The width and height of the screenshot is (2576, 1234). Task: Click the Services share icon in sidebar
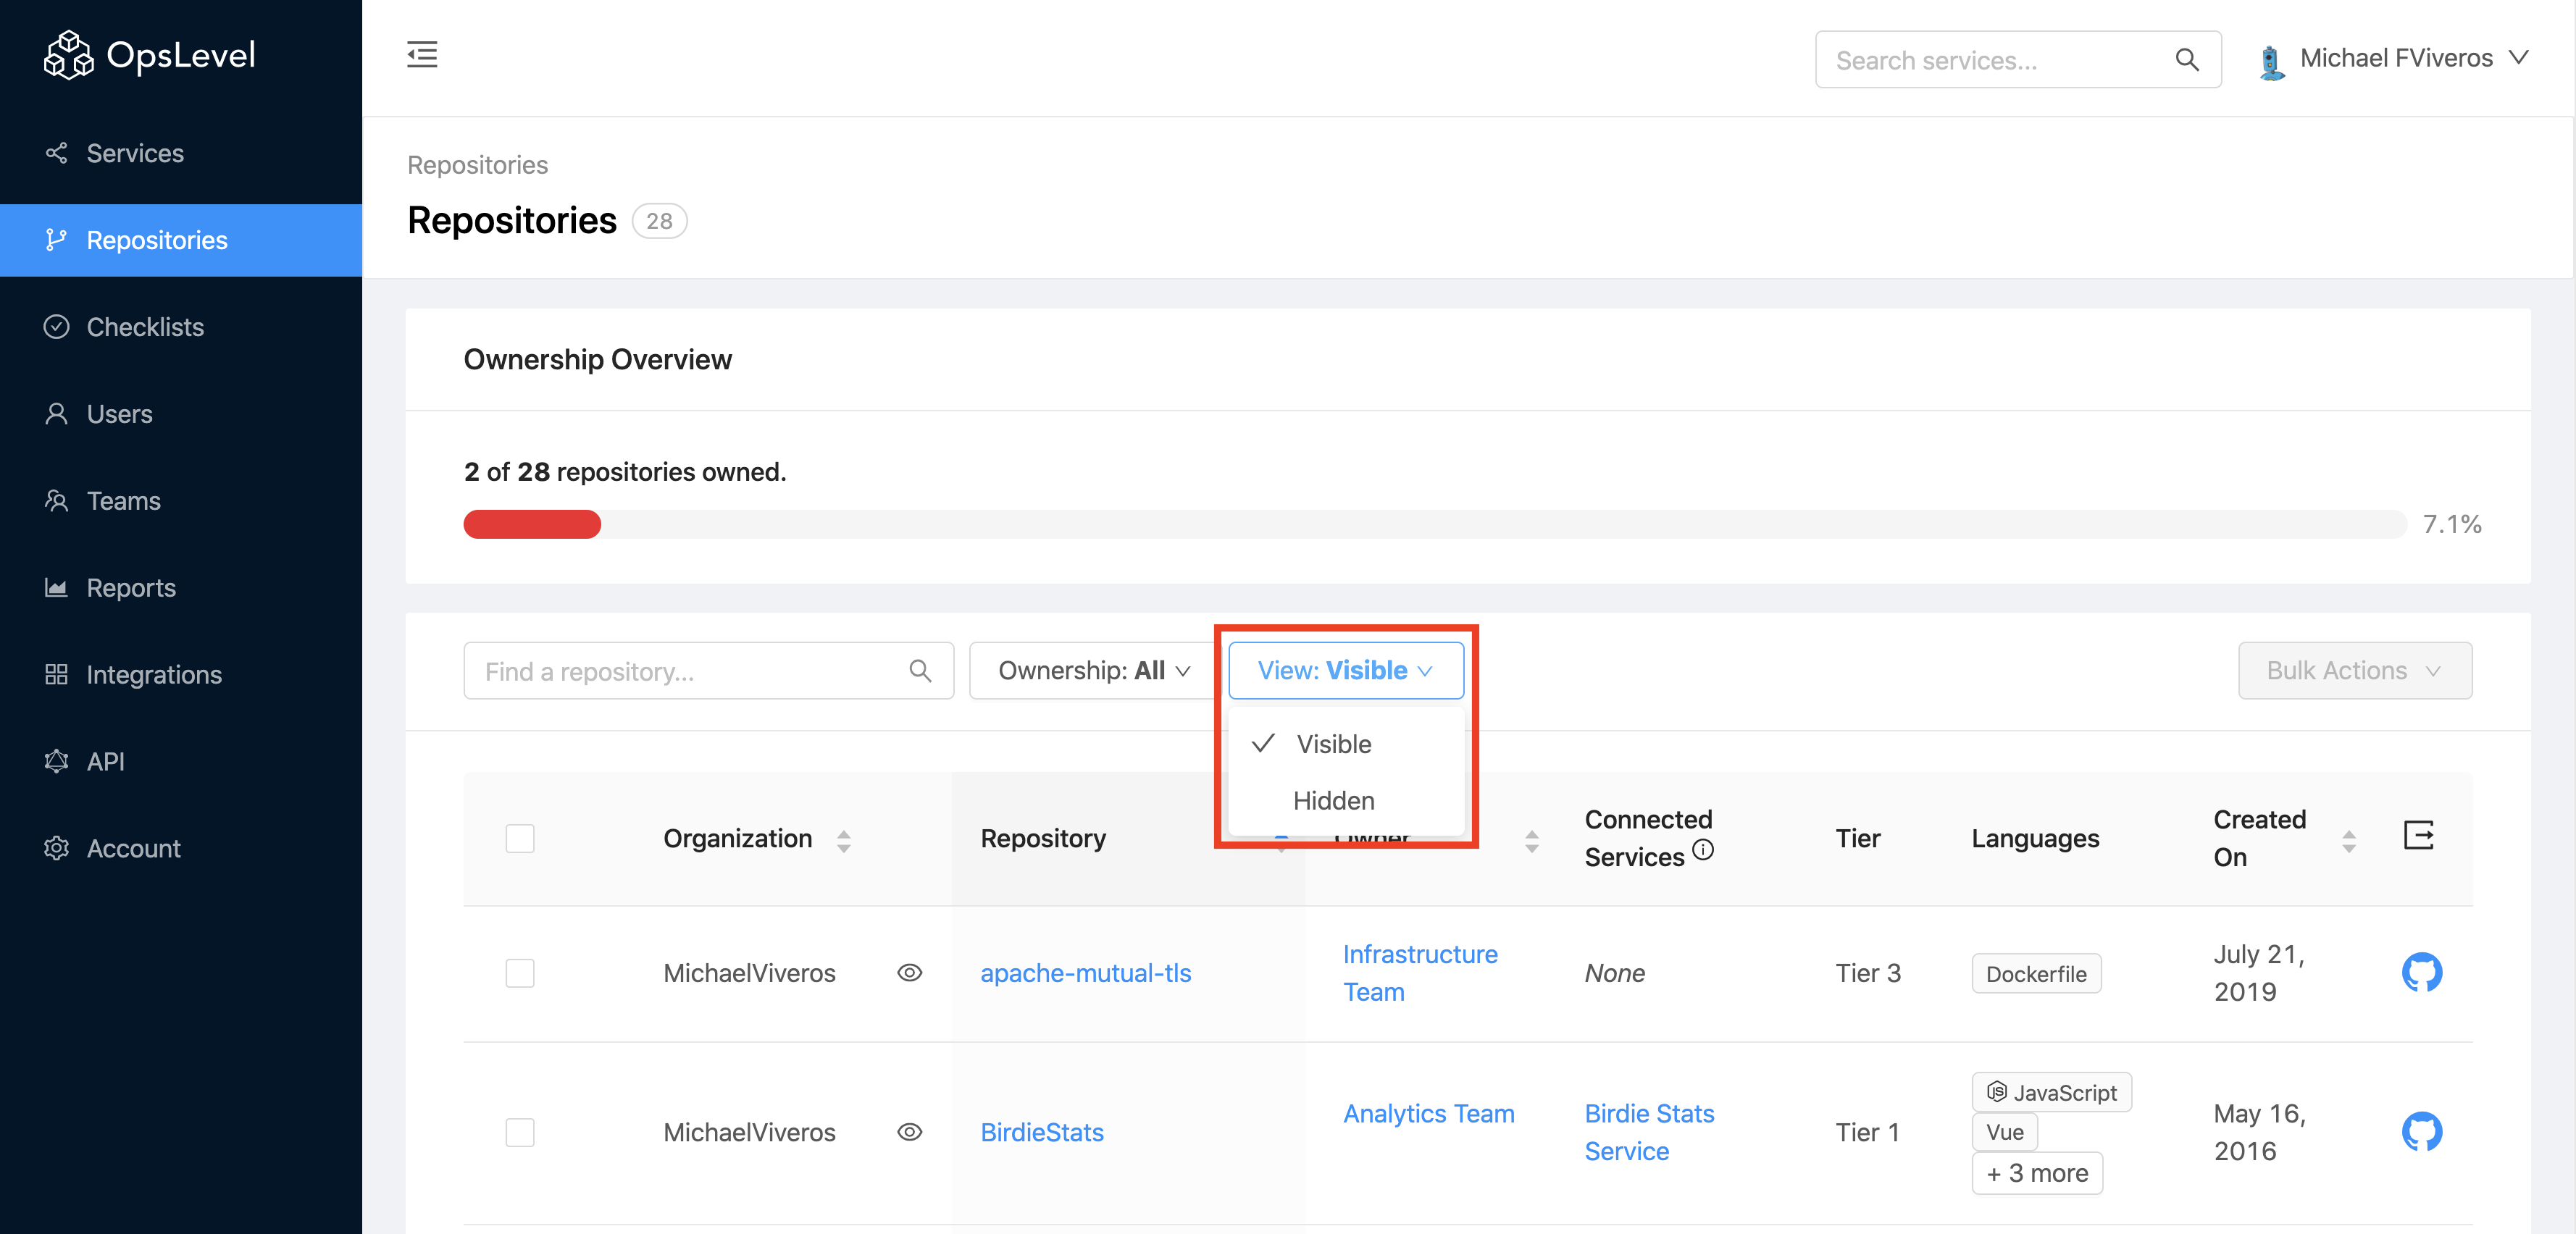tap(56, 153)
